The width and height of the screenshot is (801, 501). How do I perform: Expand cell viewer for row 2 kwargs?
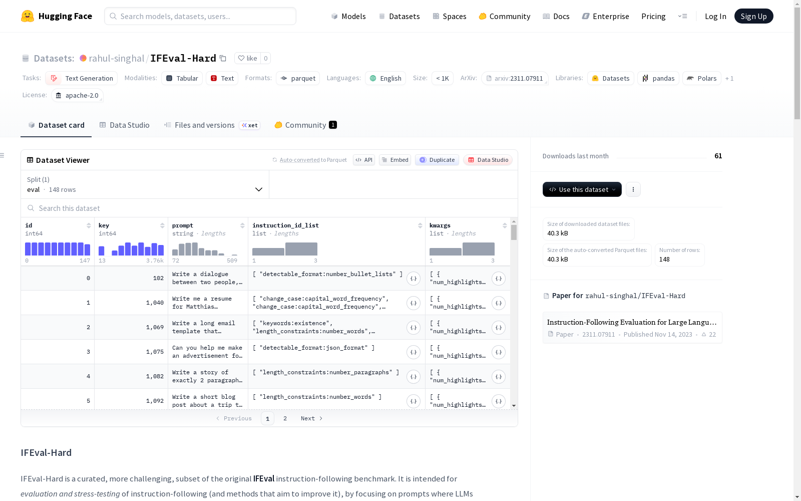point(499,328)
